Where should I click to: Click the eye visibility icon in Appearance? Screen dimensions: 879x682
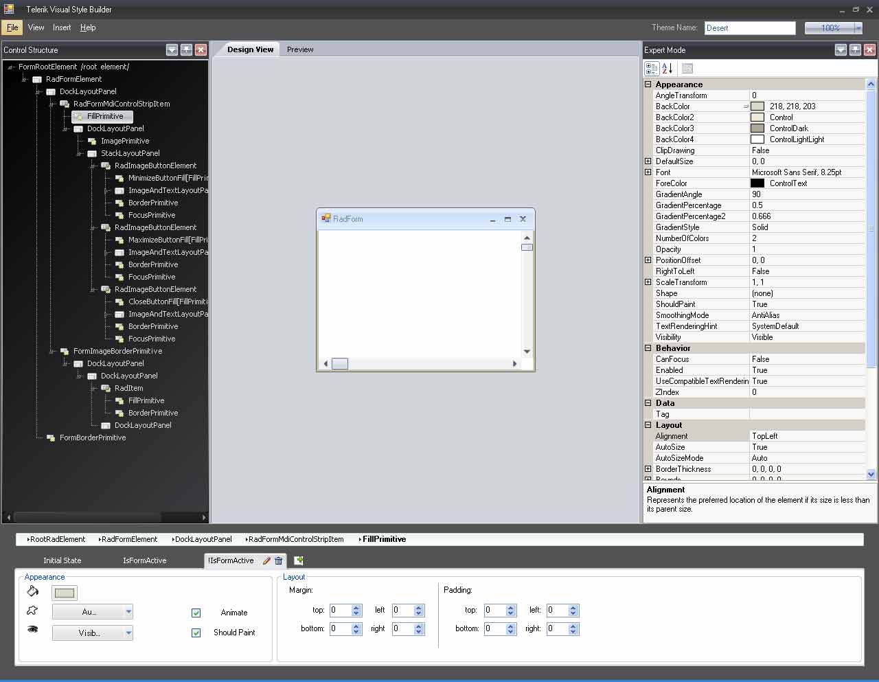pos(32,629)
